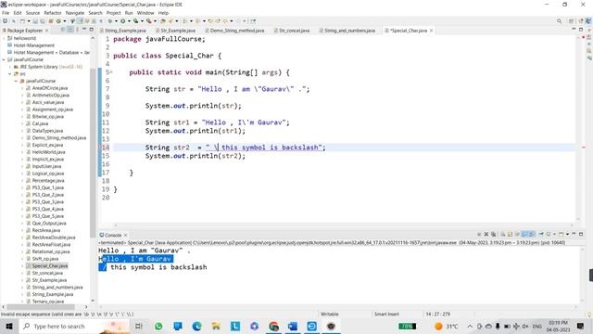Image resolution: width=593 pixels, height=334 pixels.
Task: Open the Debug button dropdown arrow
Action: [116, 21]
